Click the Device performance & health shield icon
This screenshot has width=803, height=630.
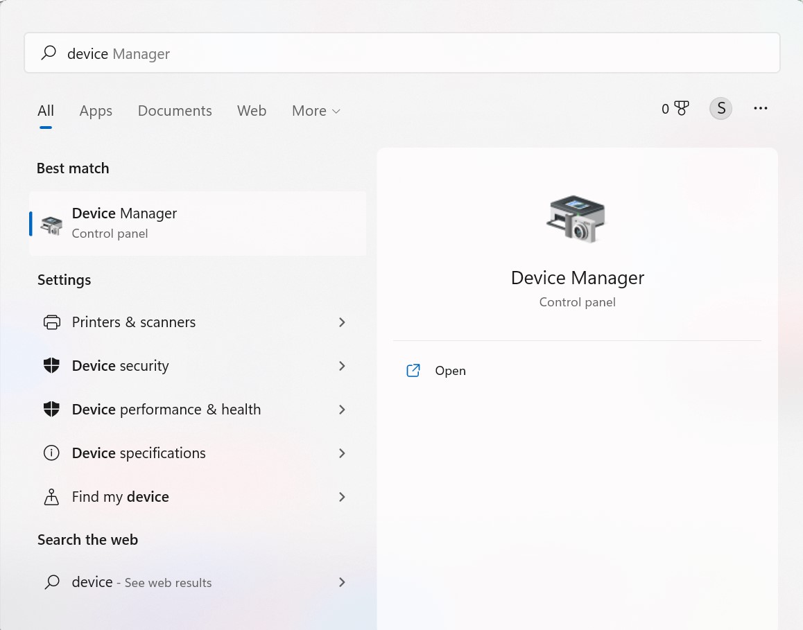pos(52,410)
